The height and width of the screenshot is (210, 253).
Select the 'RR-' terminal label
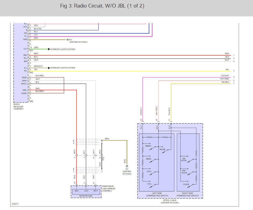coord(26,61)
